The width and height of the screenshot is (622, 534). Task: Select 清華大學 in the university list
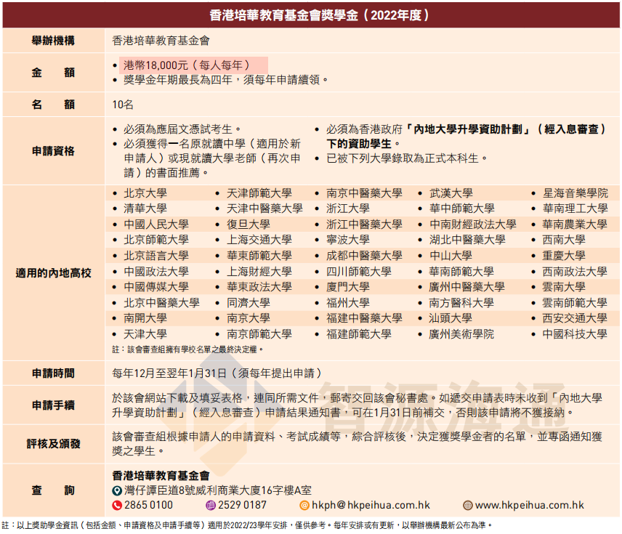145,209
